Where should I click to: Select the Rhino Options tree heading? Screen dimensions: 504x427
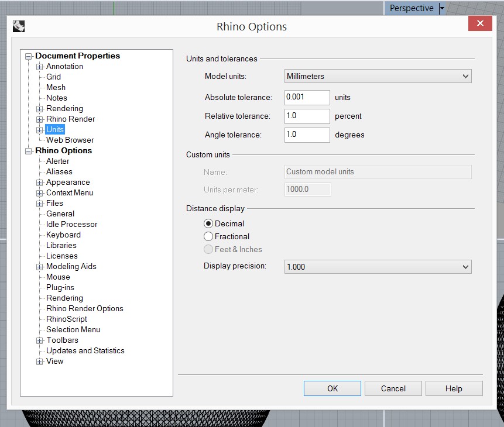point(63,151)
